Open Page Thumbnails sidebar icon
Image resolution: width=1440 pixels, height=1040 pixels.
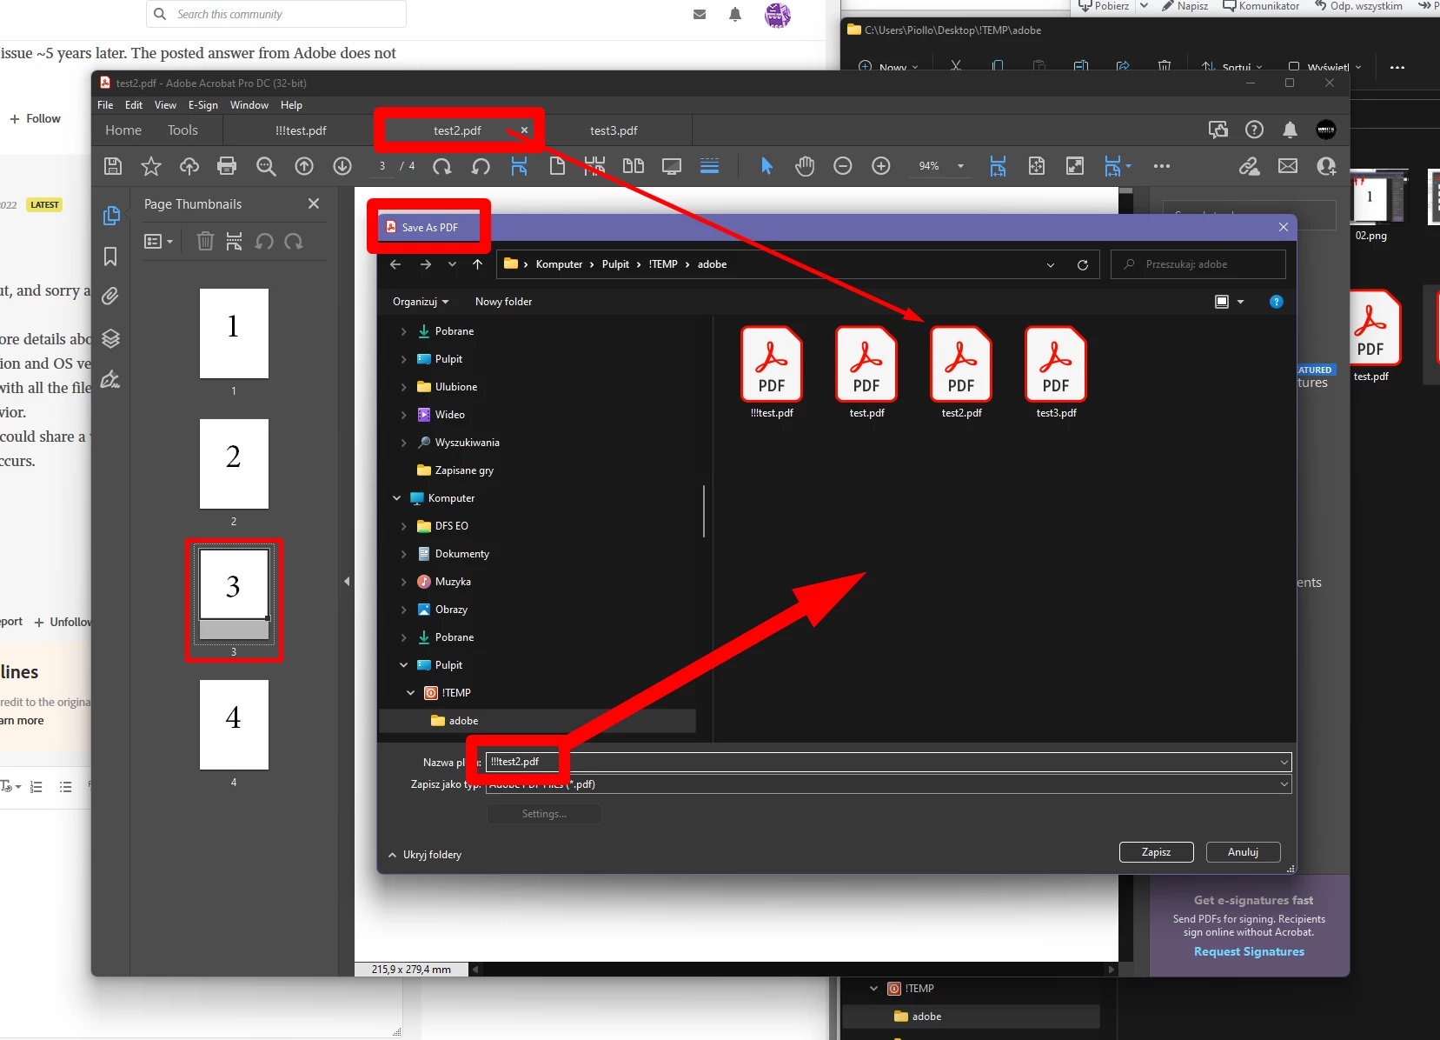(110, 215)
